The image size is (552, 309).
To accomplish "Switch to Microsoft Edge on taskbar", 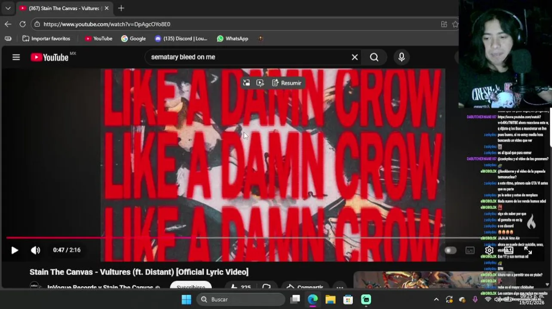I will tap(313, 300).
